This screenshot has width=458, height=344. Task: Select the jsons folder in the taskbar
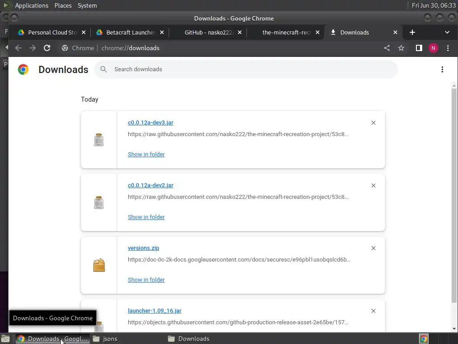127,339
